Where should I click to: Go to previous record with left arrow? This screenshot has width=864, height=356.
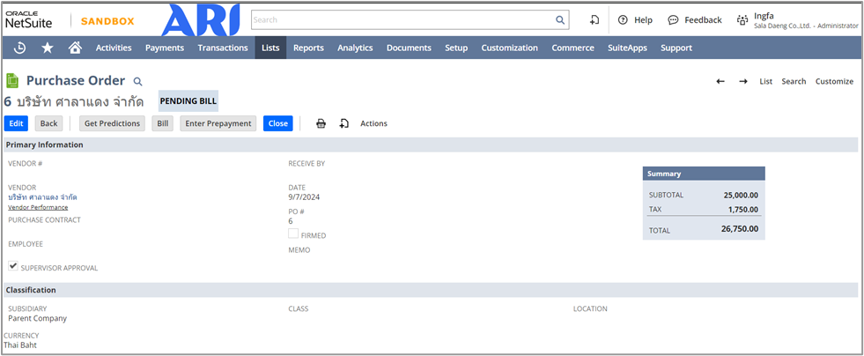[x=720, y=82]
